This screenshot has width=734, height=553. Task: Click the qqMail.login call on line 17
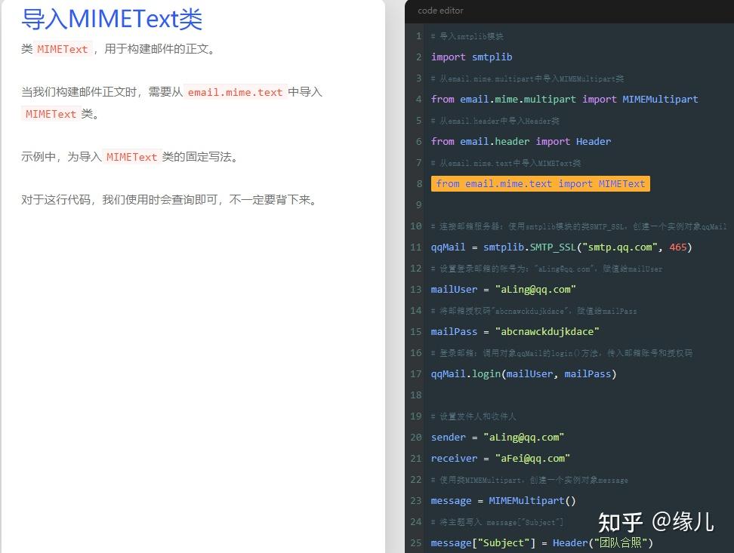click(523, 373)
